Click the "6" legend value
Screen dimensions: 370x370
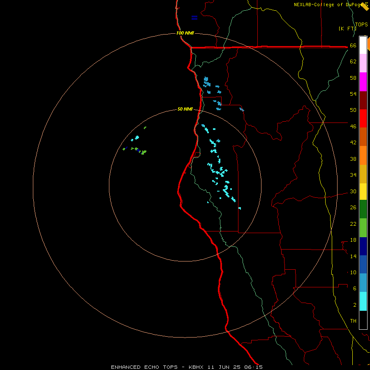(x=355, y=288)
